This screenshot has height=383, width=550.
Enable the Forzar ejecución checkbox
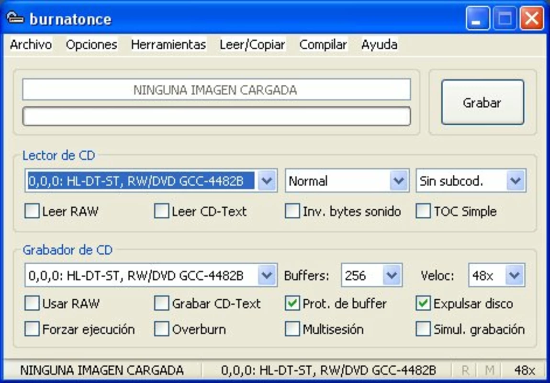point(32,329)
